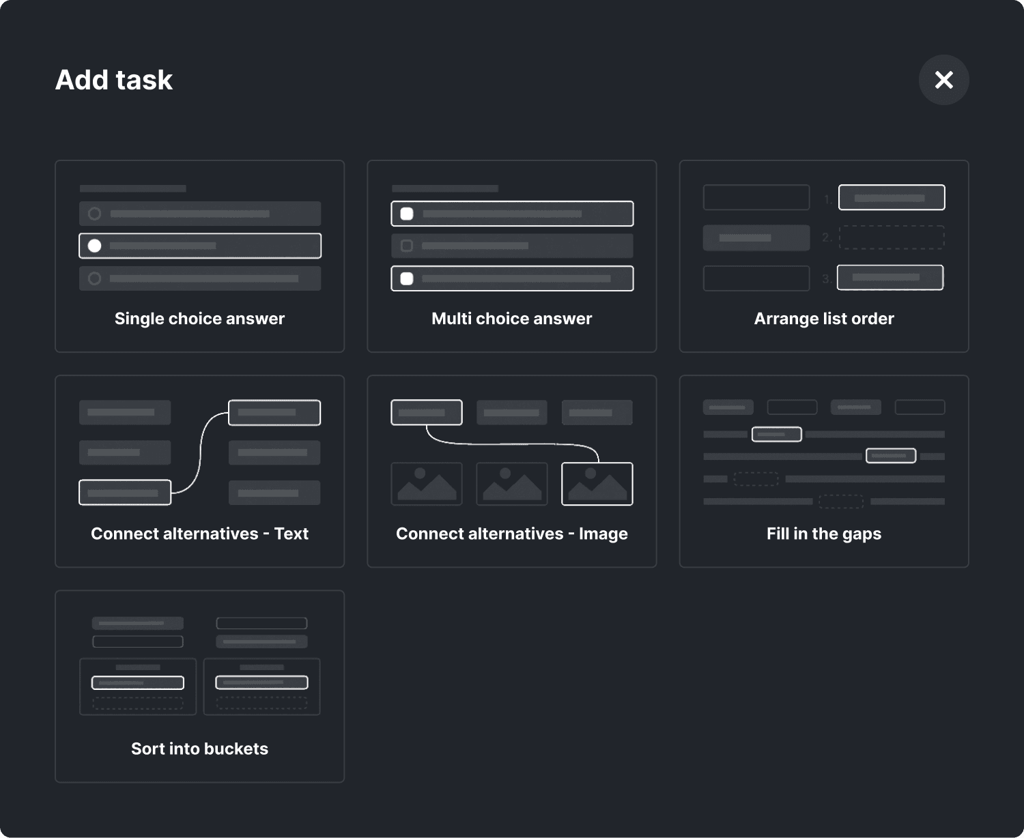Click the selected radio button in Single choice card
1024x838 pixels.
pyautogui.click(x=95, y=246)
